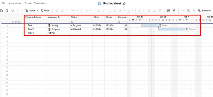Click the Highlight changes icon

click(x=174, y=11)
